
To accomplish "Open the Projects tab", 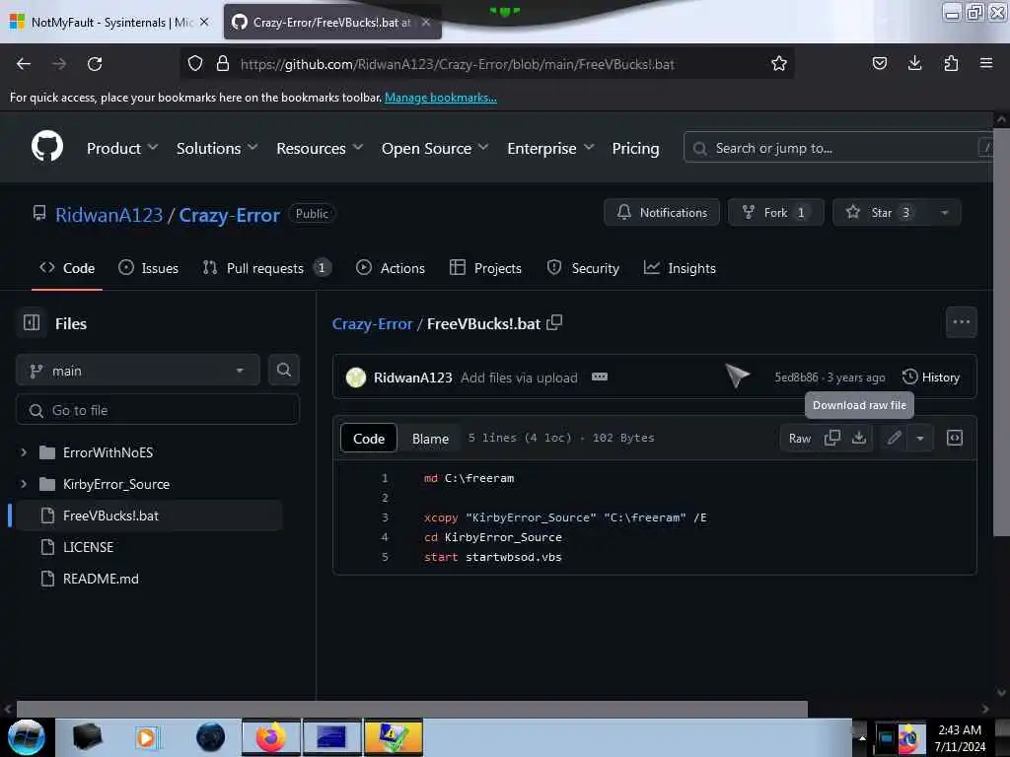I will pyautogui.click(x=485, y=268).
